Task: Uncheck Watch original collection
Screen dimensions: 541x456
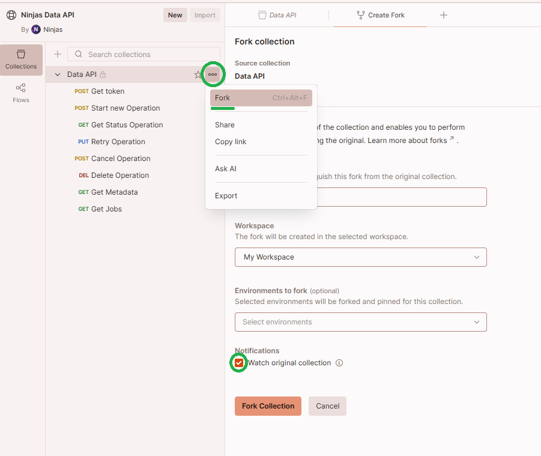Action: tap(238, 363)
